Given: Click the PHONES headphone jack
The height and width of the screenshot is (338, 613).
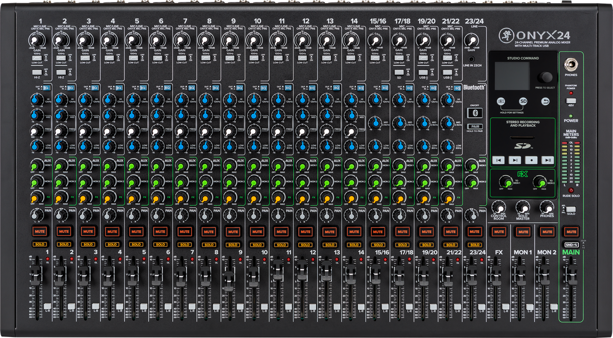Looking at the screenshot, I should [571, 64].
